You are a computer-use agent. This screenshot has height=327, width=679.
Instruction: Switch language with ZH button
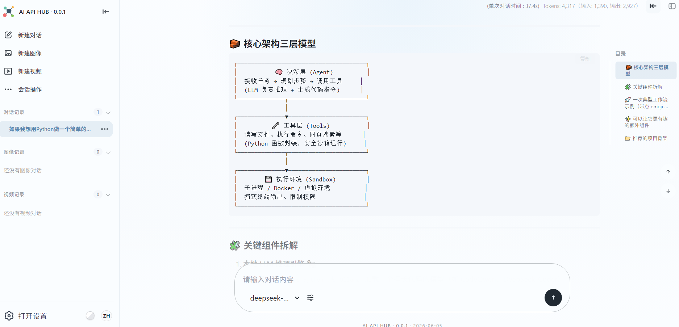[x=107, y=316]
